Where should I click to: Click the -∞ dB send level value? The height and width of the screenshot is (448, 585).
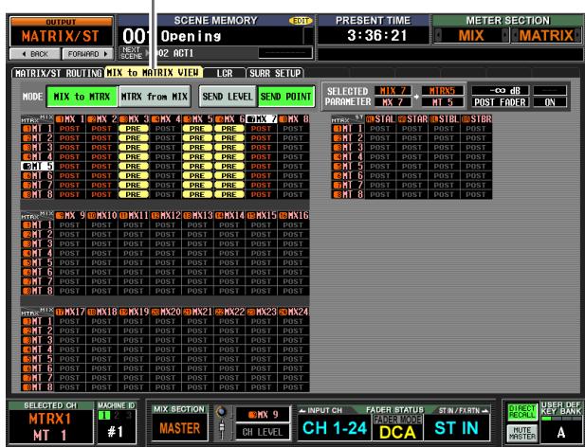(x=501, y=90)
